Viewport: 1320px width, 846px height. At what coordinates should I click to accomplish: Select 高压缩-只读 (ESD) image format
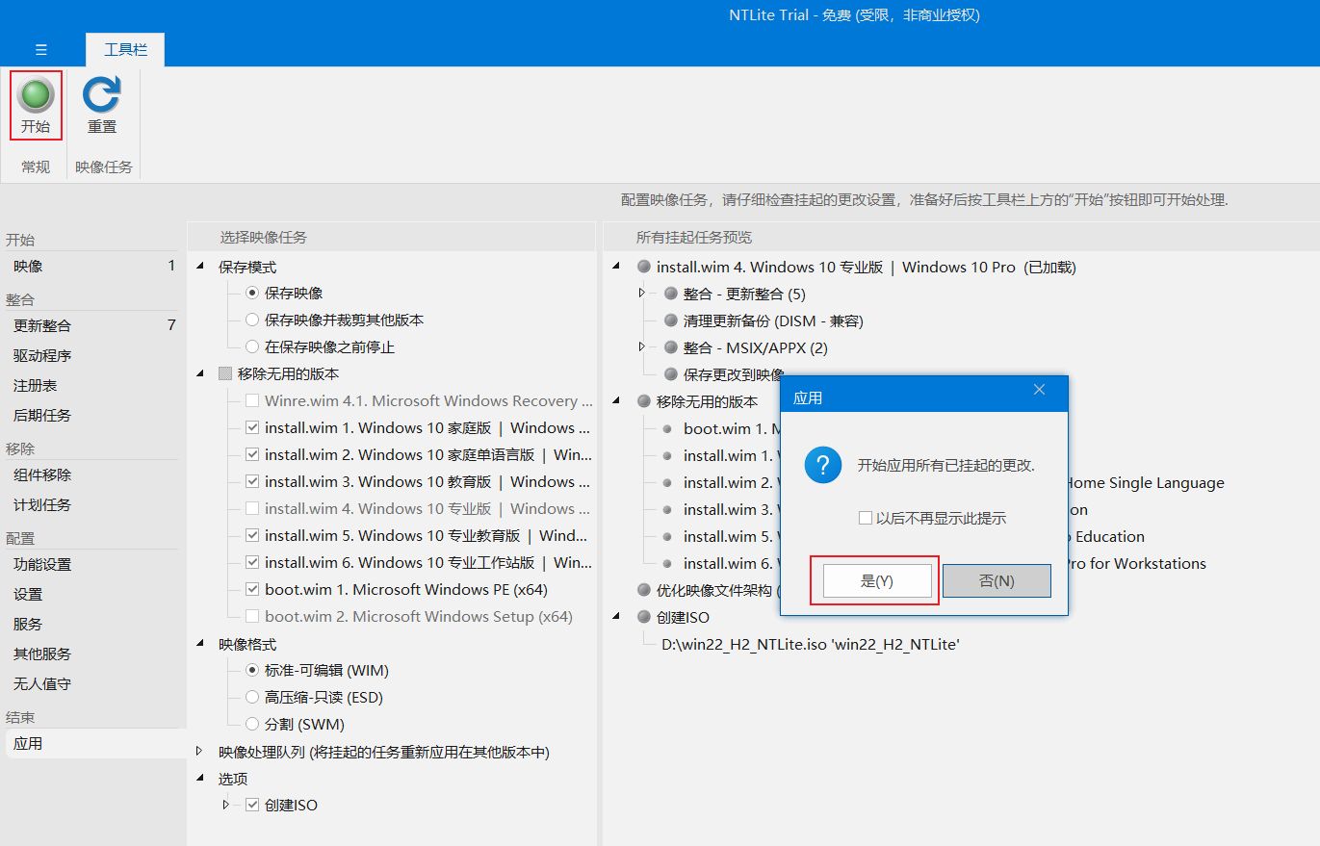(252, 697)
